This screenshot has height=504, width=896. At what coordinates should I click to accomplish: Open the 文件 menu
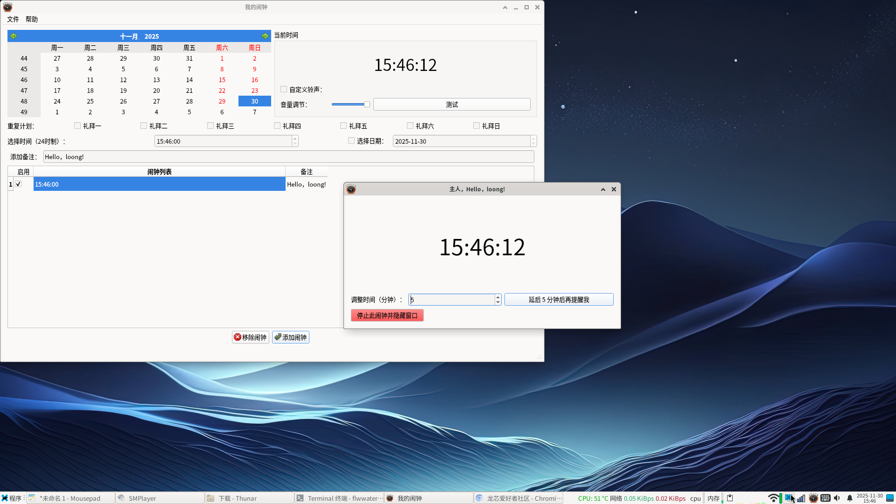(13, 19)
